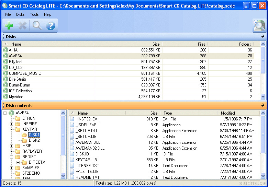Click file icon of DISK.ID

(72, 154)
